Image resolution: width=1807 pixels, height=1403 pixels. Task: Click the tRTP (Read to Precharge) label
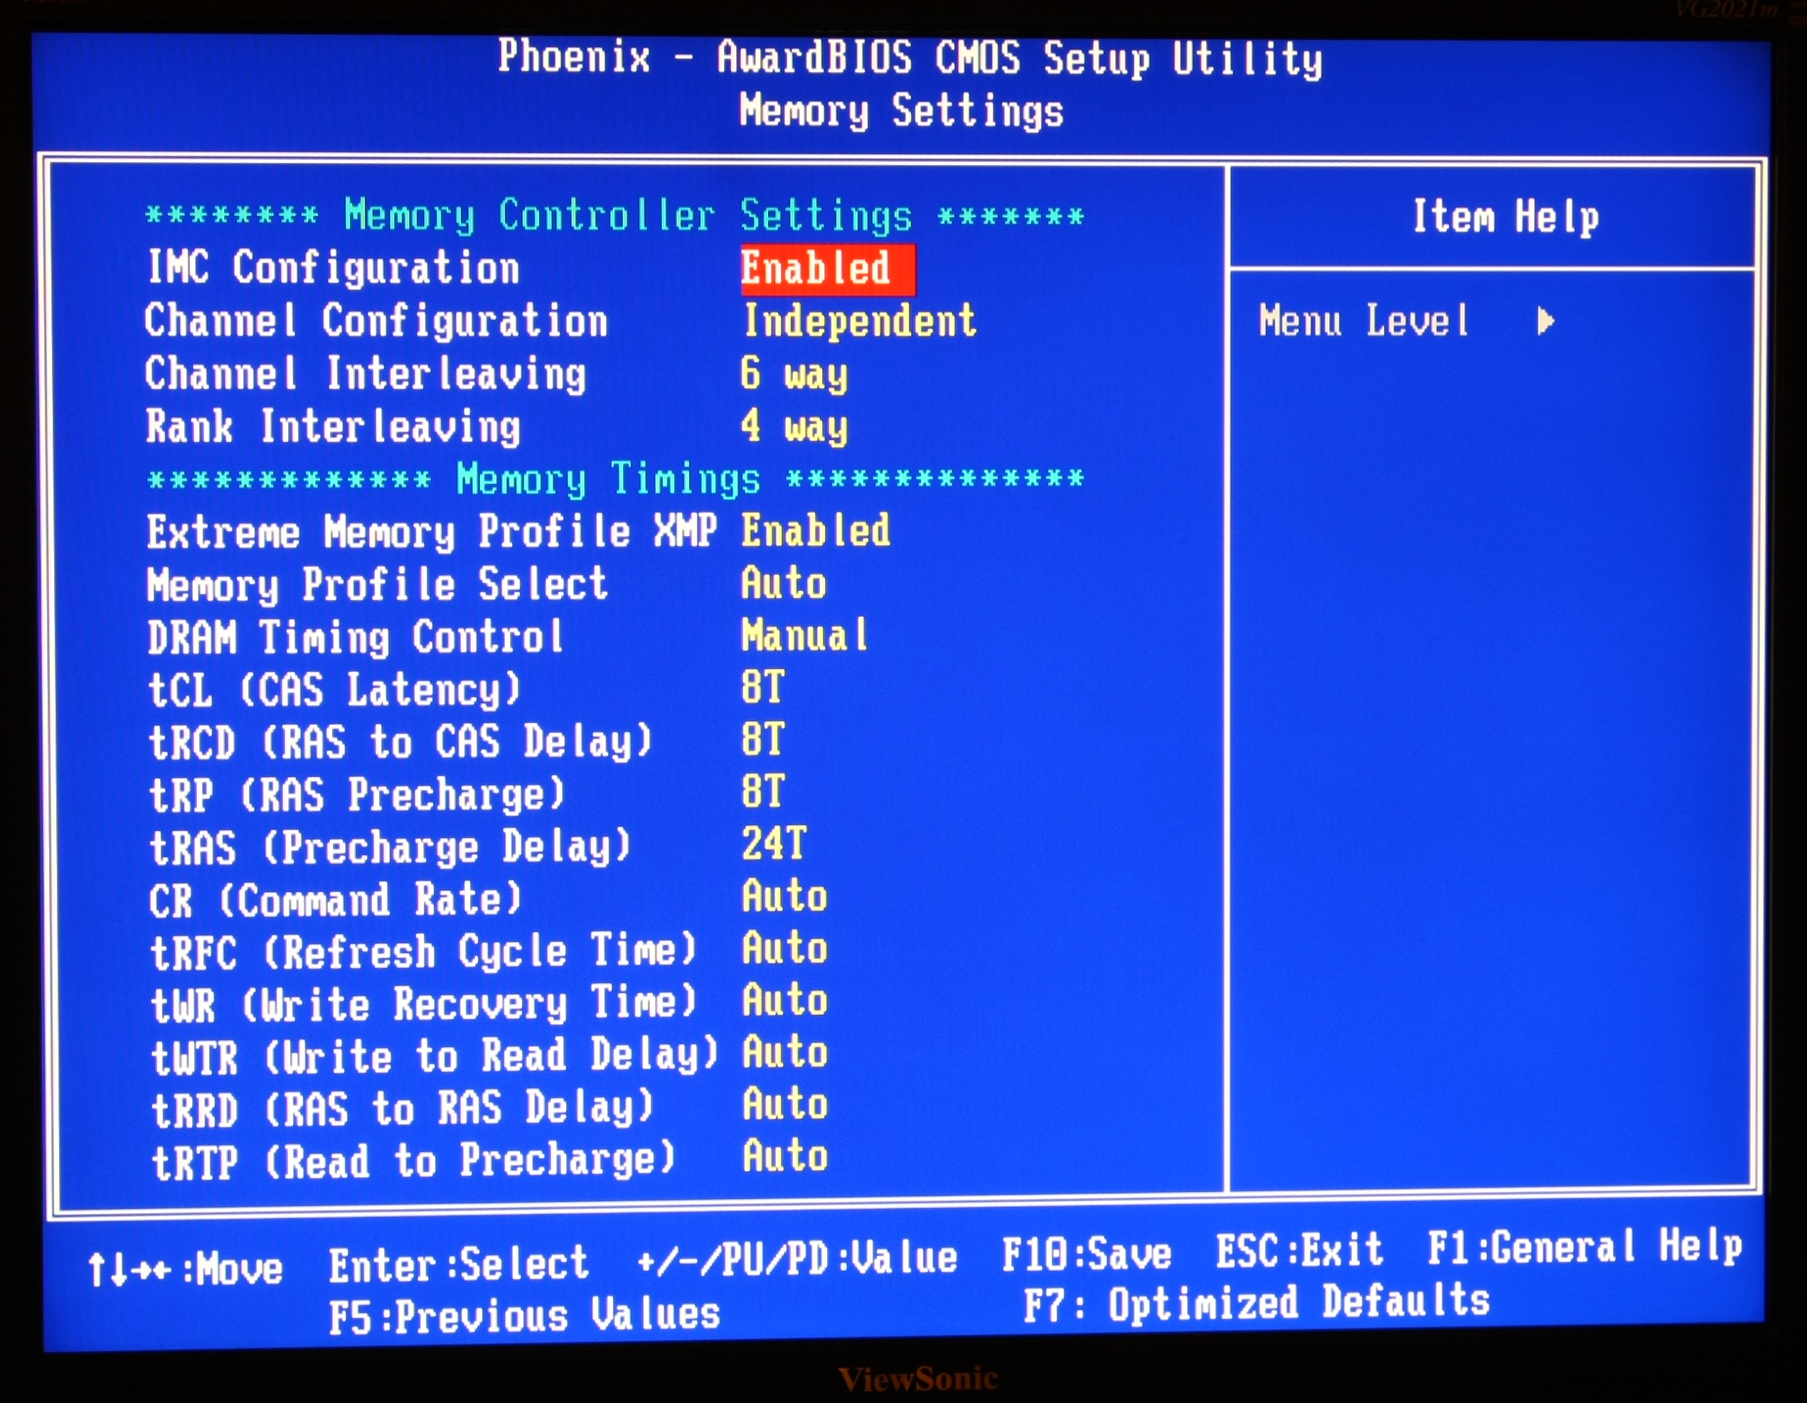413,1161
